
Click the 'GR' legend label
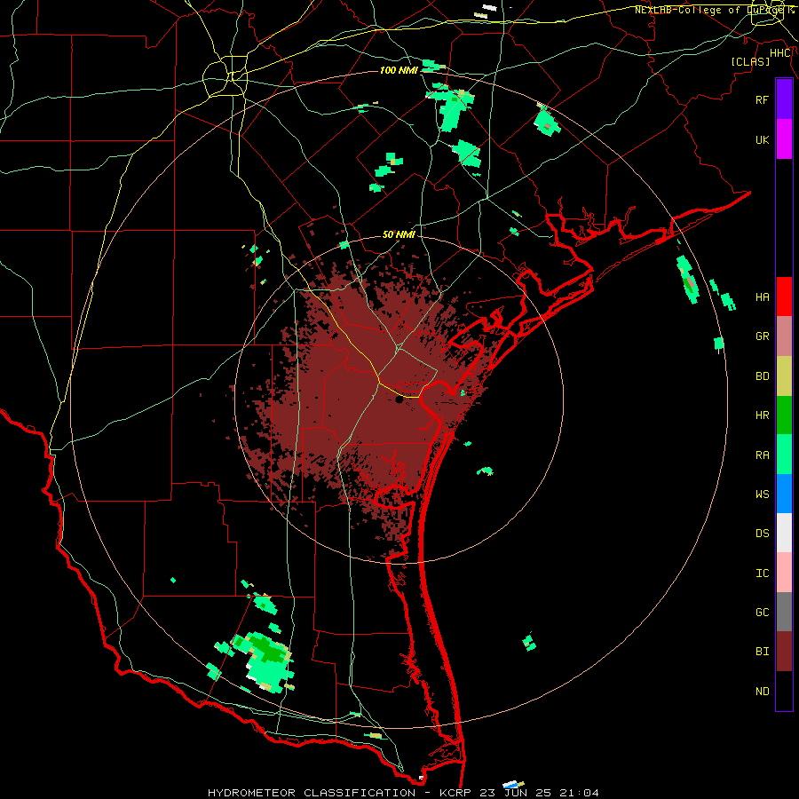763,336
